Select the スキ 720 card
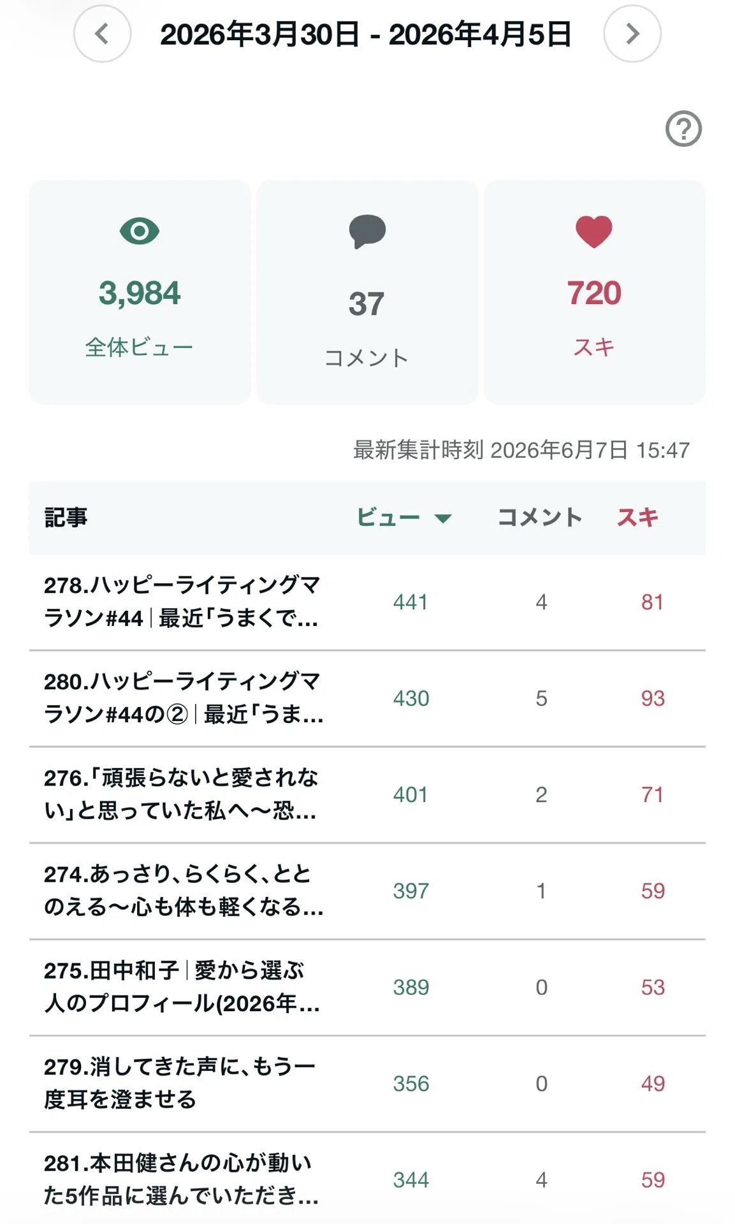 click(594, 292)
